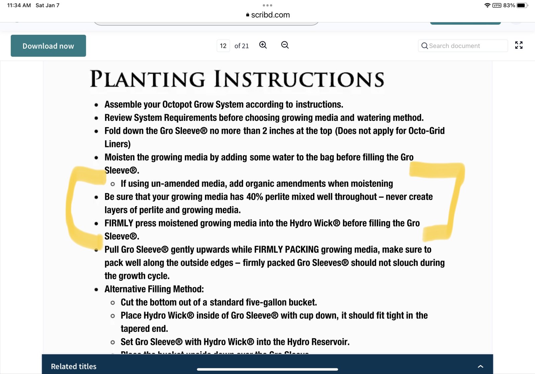535x374 pixels.
Task: Enter fullscreen document view
Action: point(519,45)
